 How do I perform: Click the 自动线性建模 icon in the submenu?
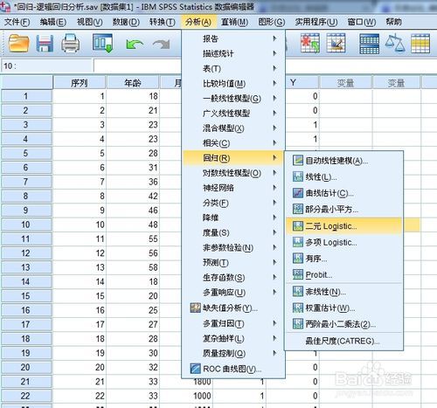click(298, 160)
